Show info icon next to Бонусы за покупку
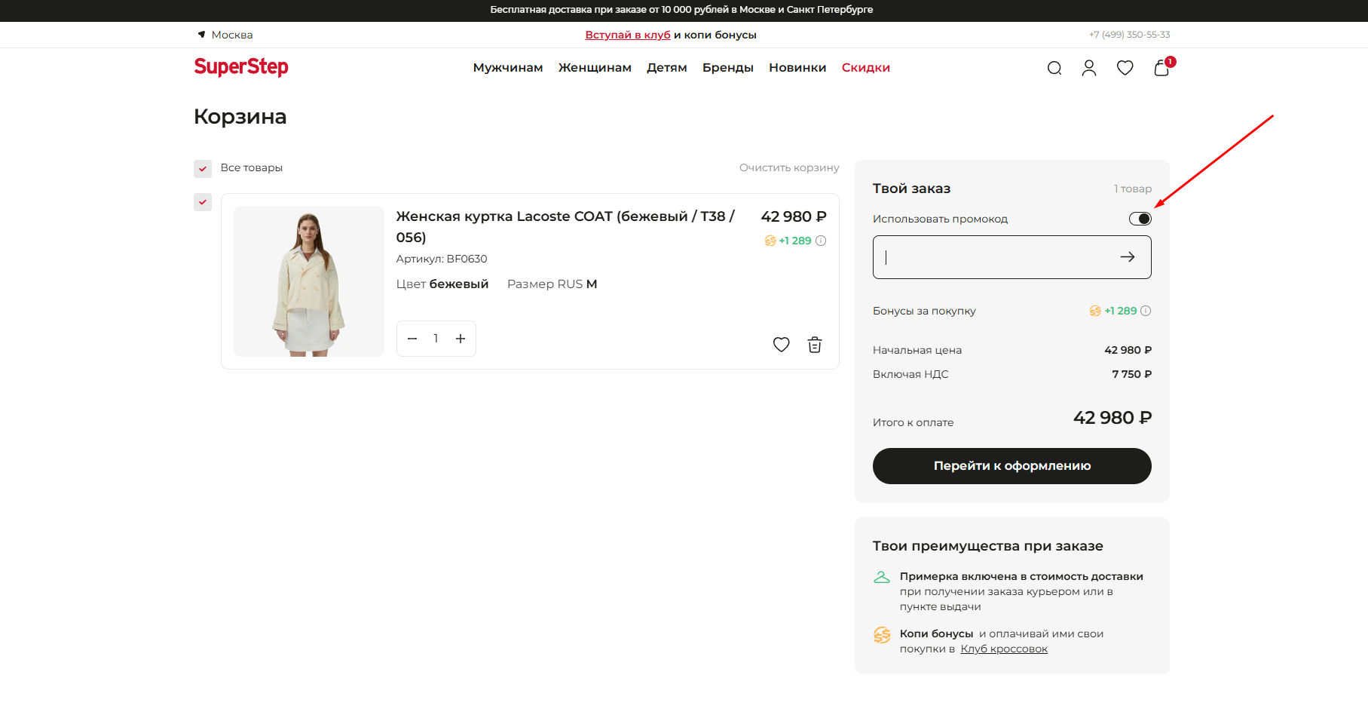The width and height of the screenshot is (1368, 721). [1146, 311]
